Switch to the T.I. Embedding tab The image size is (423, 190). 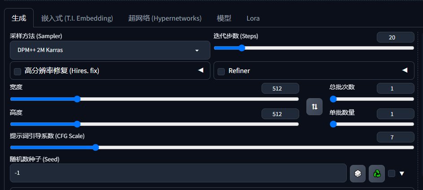coord(77,18)
